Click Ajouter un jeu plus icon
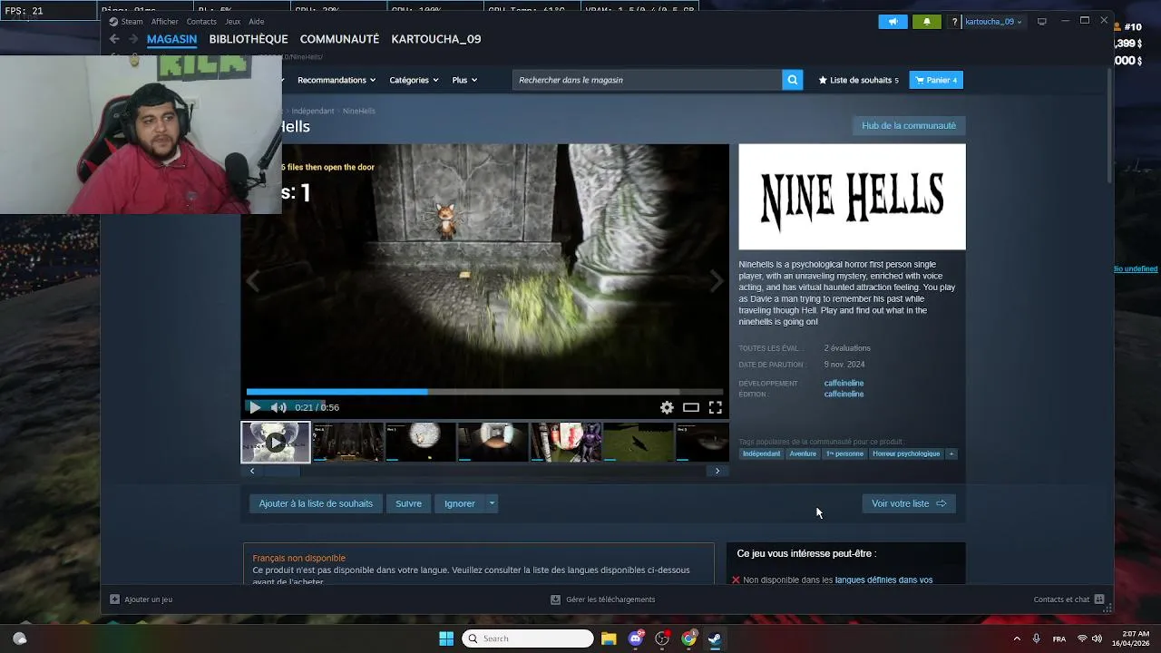 pyautogui.click(x=114, y=599)
